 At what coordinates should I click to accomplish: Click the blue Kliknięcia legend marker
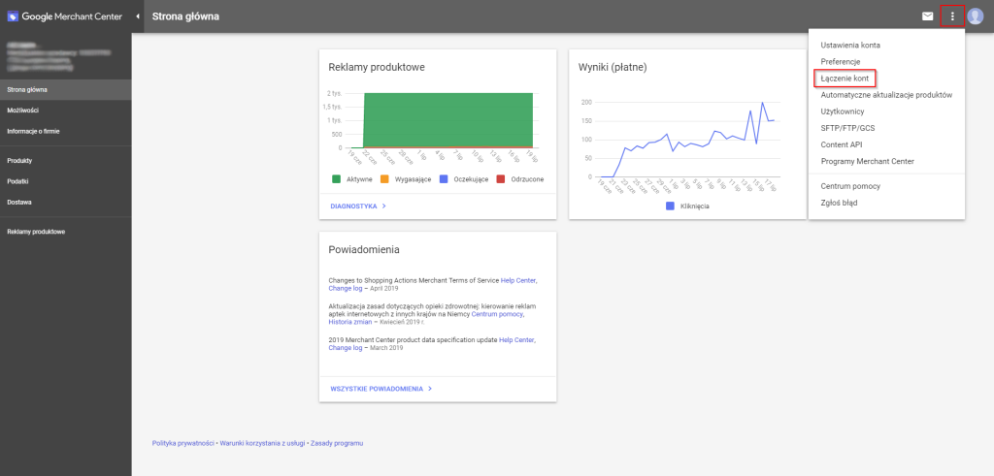pyautogui.click(x=670, y=206)
